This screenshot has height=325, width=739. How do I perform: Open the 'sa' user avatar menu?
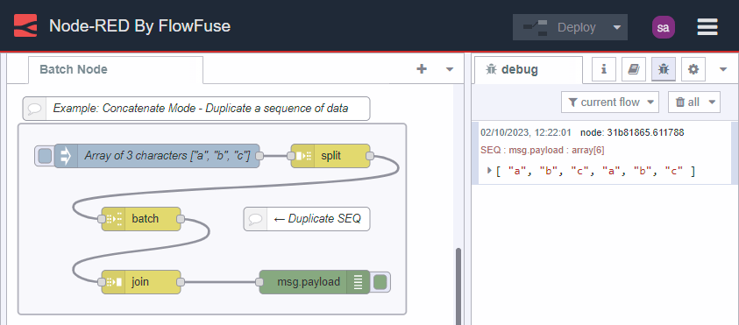pyautogui.click(x=663, y=27)
